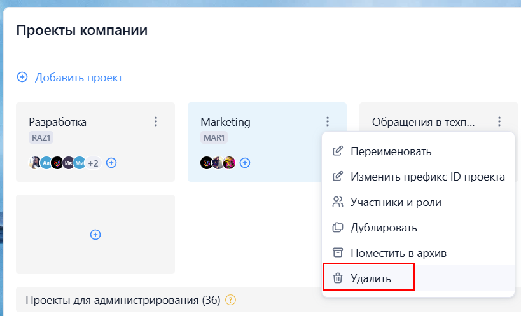Image resolution: width=521 pixels, height=316 pixels.
Task: Click the pencil icon next to Переименовать
Action: 338,151
